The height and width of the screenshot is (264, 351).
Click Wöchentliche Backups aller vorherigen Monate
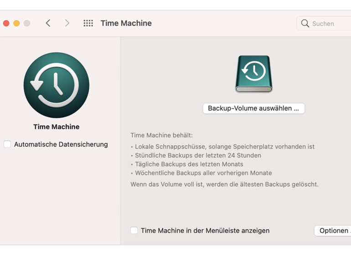(203, 173)
